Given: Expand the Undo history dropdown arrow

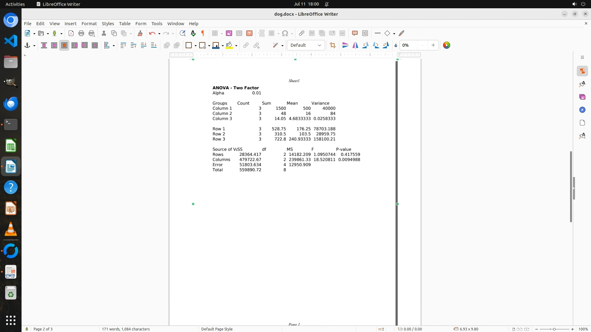Looking at the screenshot, I should (159, 34).
